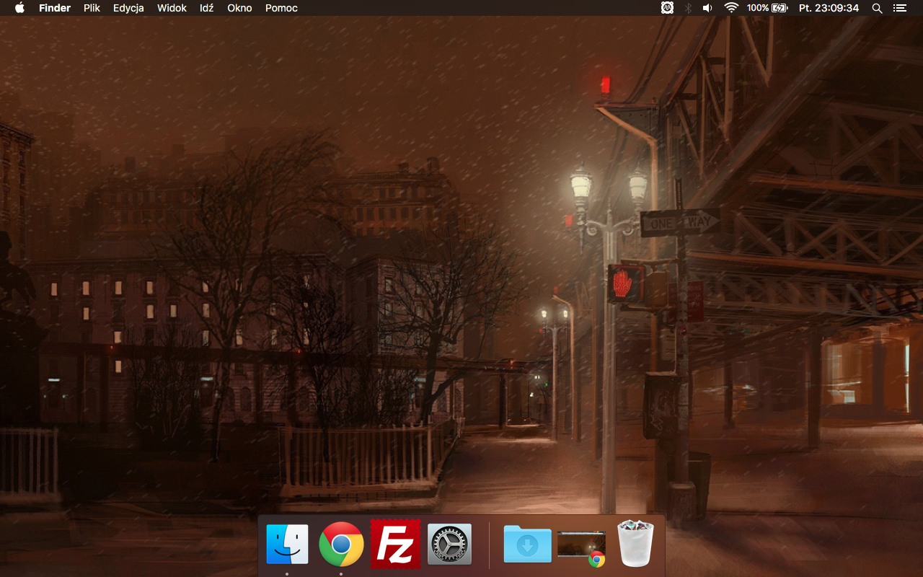Open the Widok menu
923x577 pixels.
click(x=172, y=8)
